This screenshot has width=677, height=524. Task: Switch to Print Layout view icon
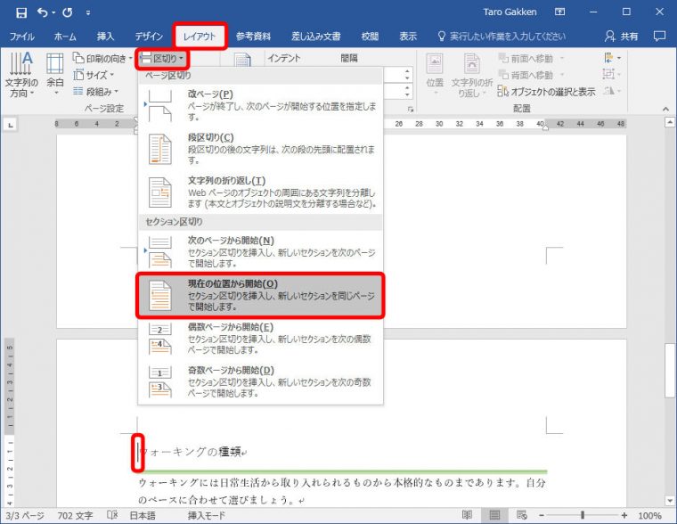[x=494, y=515]
